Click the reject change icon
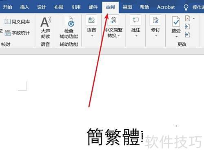The image size is (204, 157). pos(188,18)
